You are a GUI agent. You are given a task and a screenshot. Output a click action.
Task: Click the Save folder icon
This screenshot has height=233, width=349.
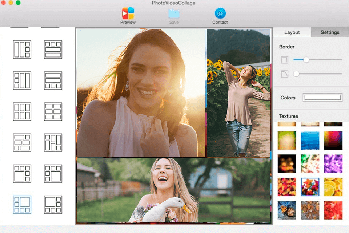click(x=173, y=14)
